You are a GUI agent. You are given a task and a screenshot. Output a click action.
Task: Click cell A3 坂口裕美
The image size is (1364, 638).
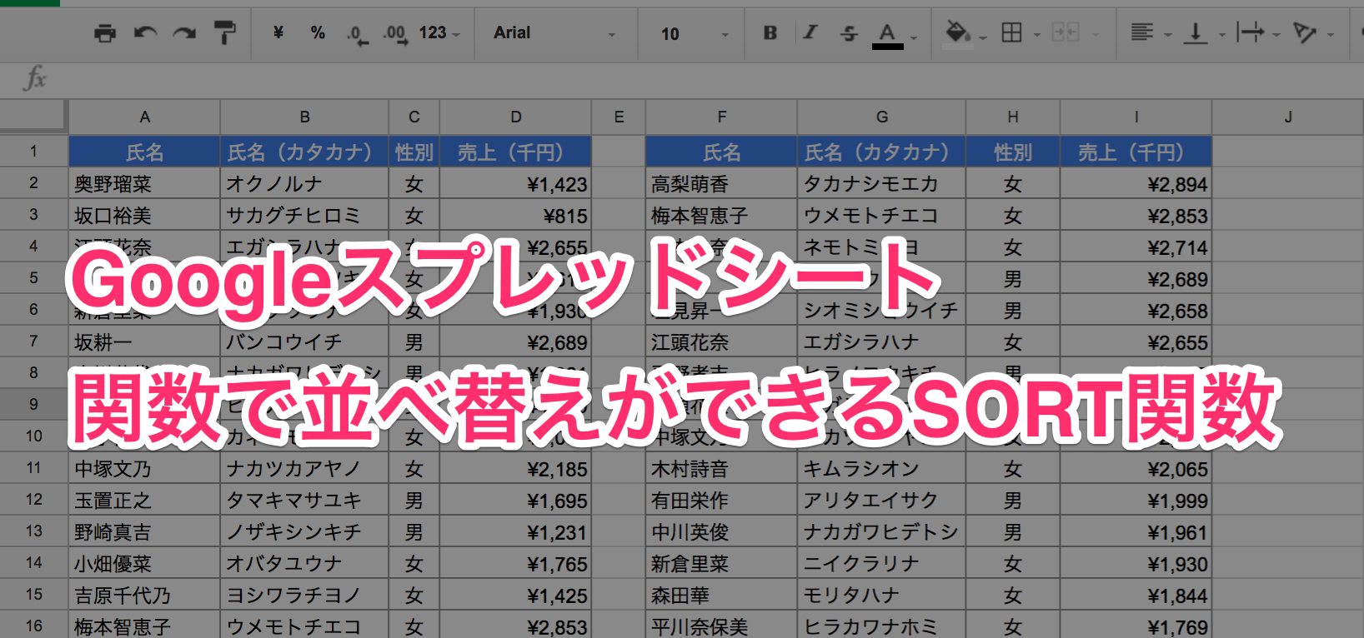[144, 216]
